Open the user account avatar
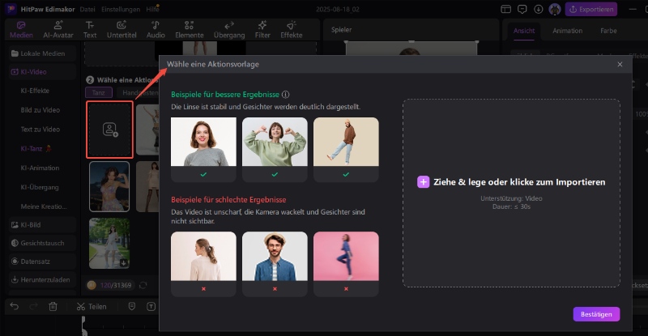Screen dimensions: 648x336 555,9
